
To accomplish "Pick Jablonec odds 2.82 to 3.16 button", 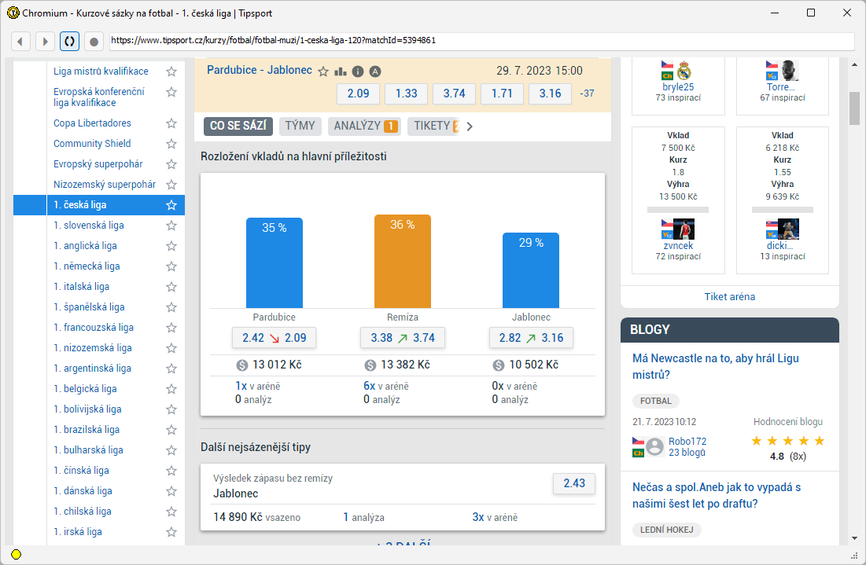I will pos(531,338).
